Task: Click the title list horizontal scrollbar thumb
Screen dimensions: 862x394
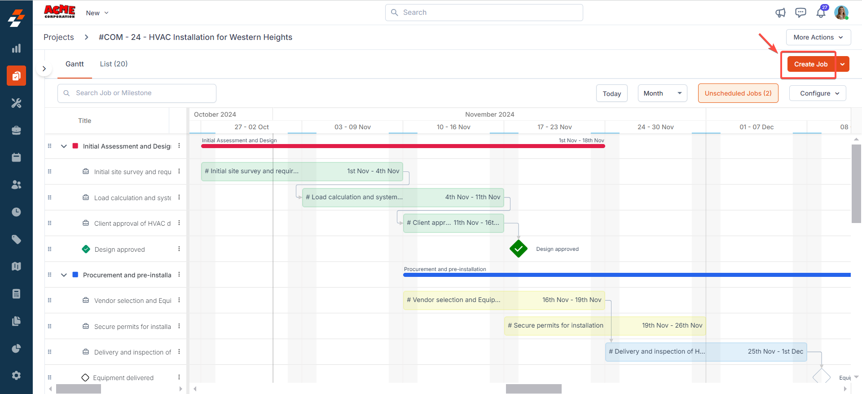Action: point(79,389)
